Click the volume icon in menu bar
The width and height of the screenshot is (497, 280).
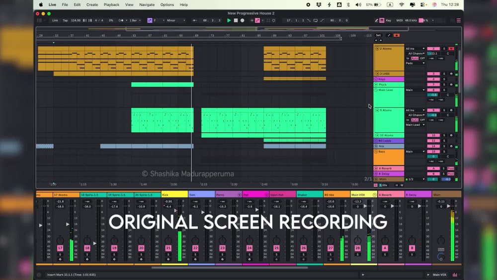tap(358, 5)
